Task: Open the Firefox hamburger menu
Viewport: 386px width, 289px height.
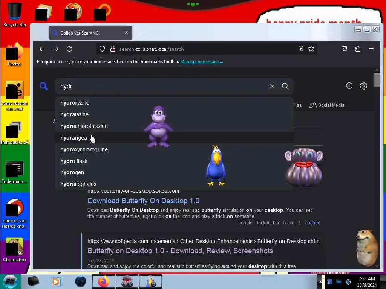Action: tap(371, 49)
